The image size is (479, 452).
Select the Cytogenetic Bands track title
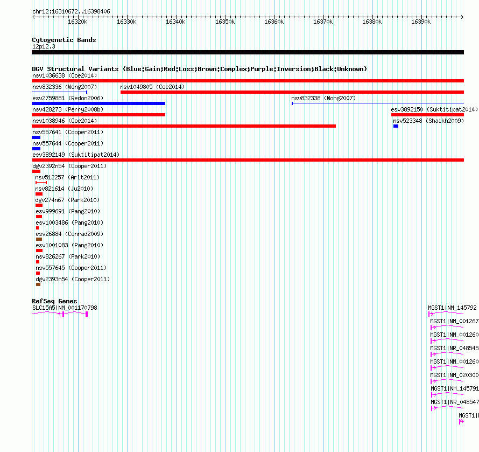64,40
